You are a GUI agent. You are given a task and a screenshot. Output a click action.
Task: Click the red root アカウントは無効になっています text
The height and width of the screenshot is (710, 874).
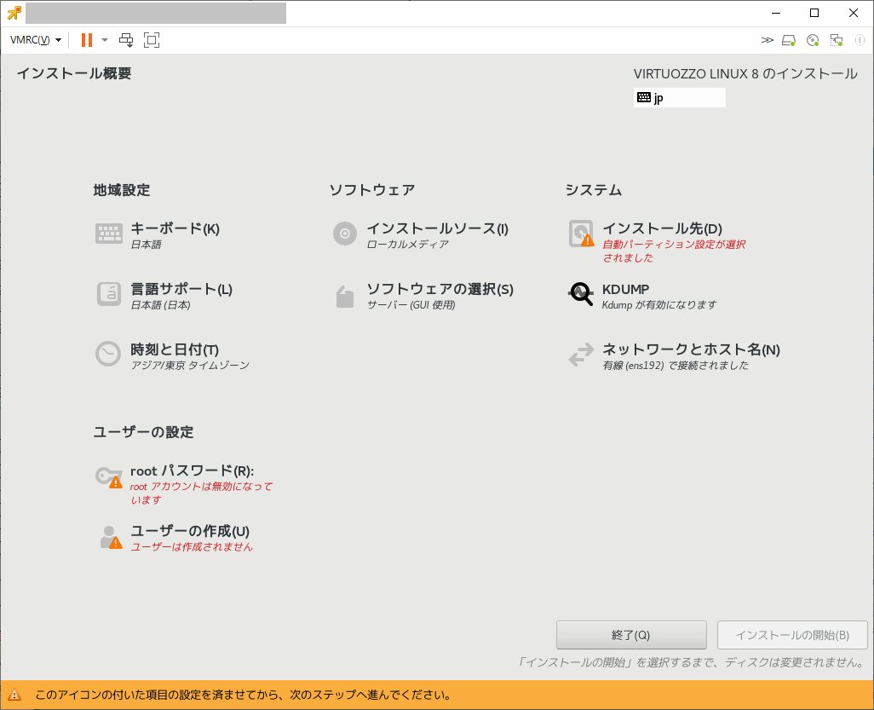202,493
